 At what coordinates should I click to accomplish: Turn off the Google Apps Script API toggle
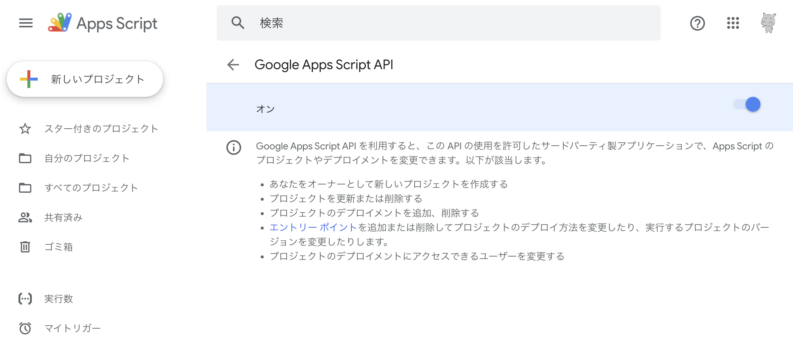click(x=747, y=105)
